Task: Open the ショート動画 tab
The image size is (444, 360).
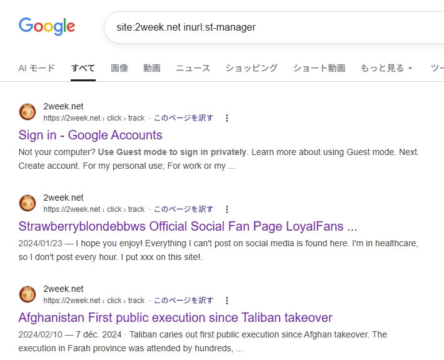Action: (x=319, y=68)
